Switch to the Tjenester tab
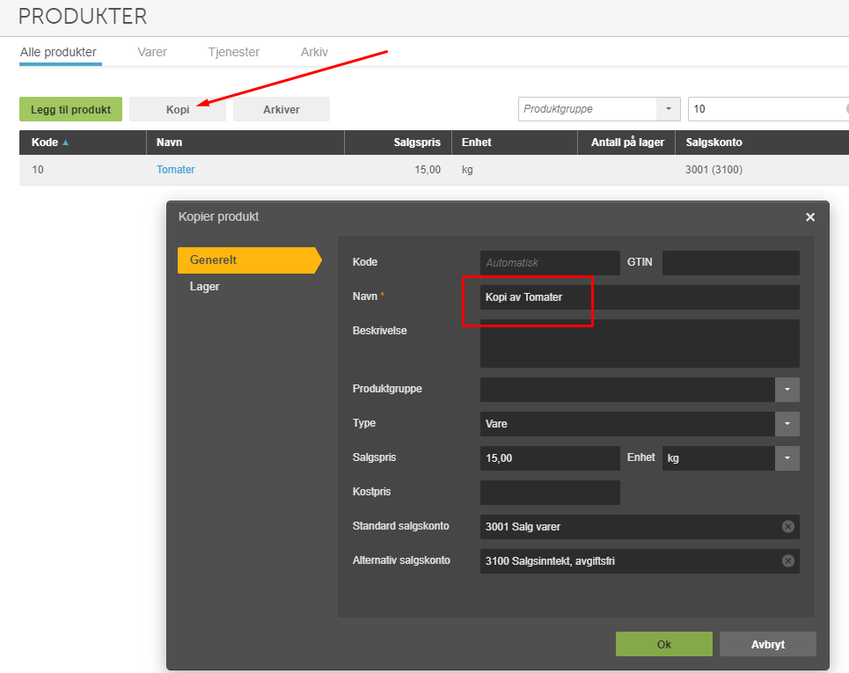The image size is (849, 673). pos(234,52)
